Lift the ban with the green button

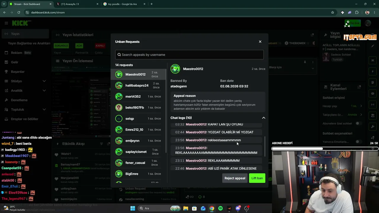tap(257, 178)
